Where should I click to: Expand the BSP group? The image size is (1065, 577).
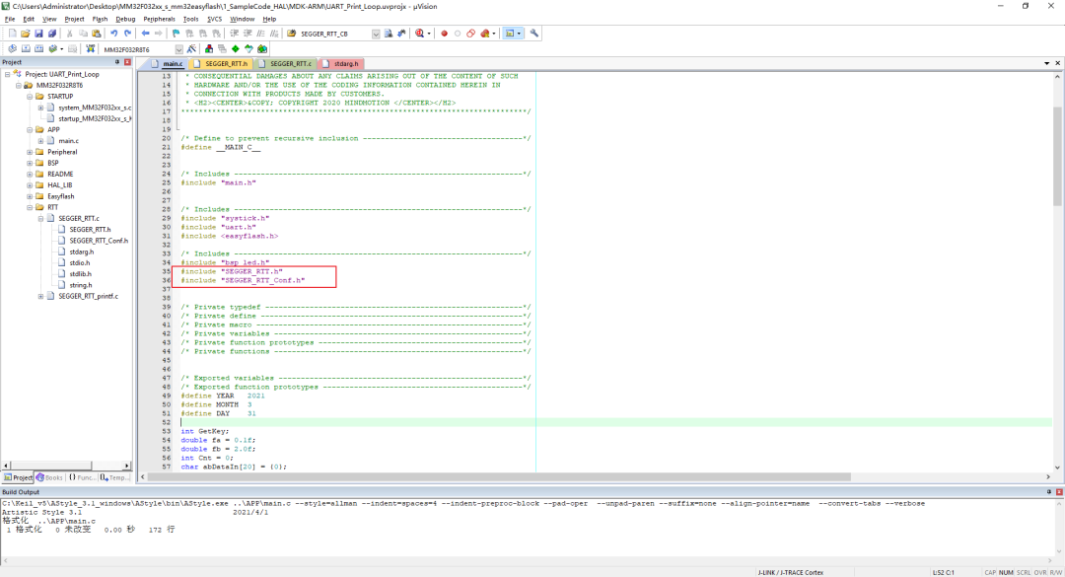(x=30, y=163)
